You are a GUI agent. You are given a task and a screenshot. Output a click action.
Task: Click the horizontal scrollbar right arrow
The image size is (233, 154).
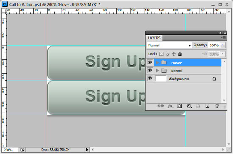[223, 150]
